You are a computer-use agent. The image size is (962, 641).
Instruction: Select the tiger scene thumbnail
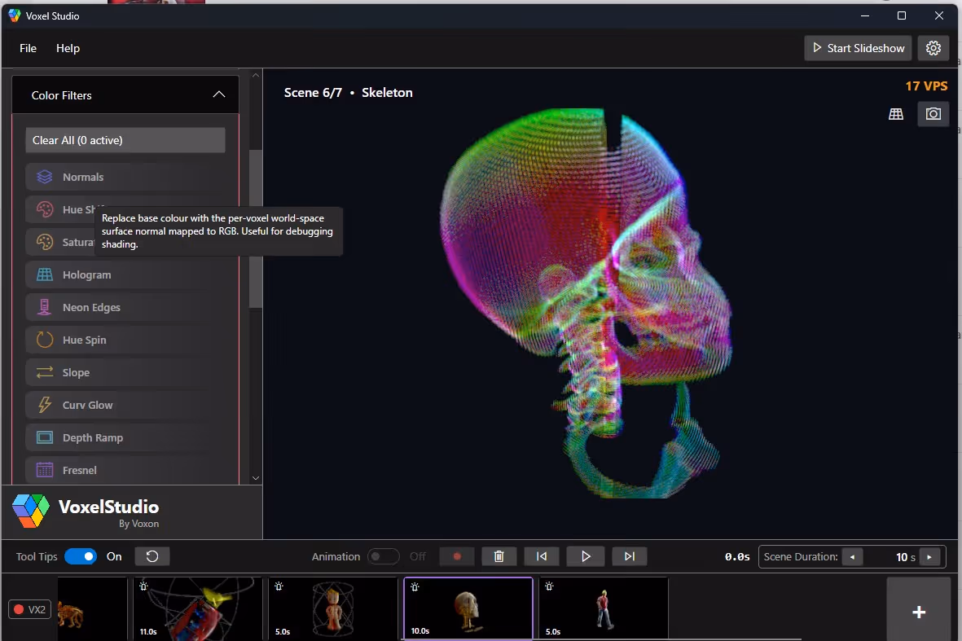92,608
